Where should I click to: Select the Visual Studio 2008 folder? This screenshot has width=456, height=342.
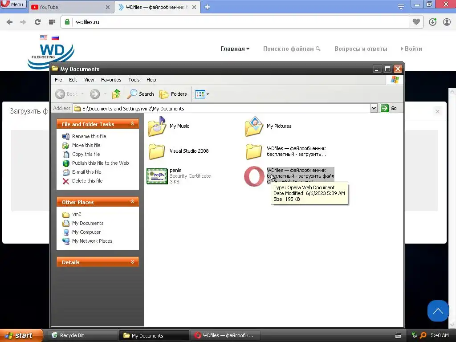(x=157, y=151)
